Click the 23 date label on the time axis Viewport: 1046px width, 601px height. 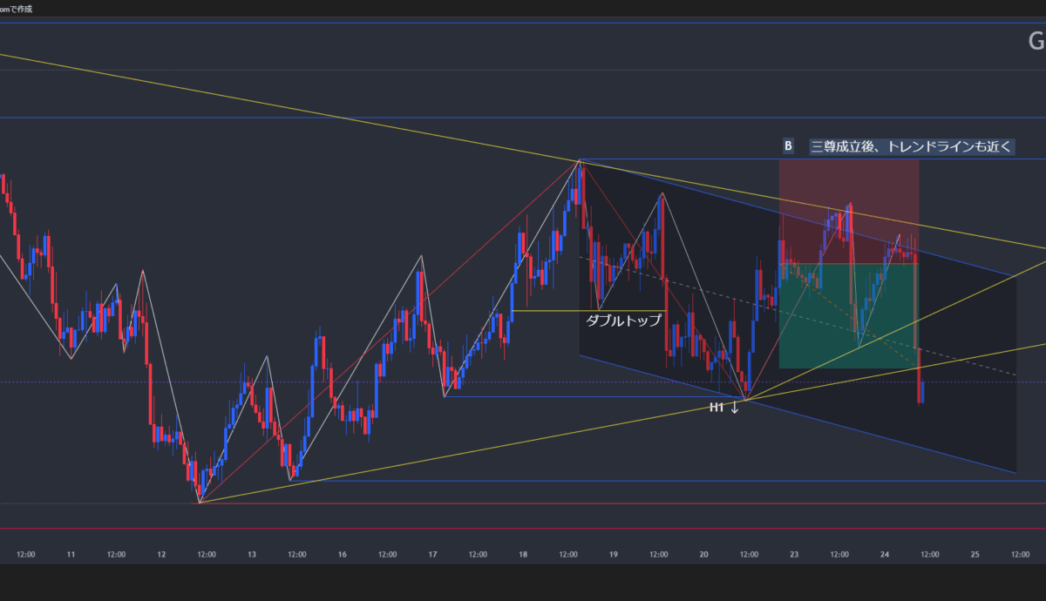coord(795,554)
